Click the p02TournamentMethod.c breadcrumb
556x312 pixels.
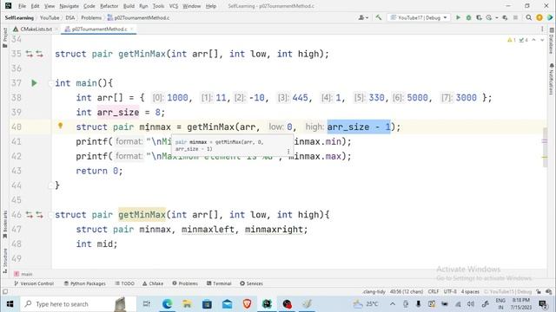coord(138,17)
